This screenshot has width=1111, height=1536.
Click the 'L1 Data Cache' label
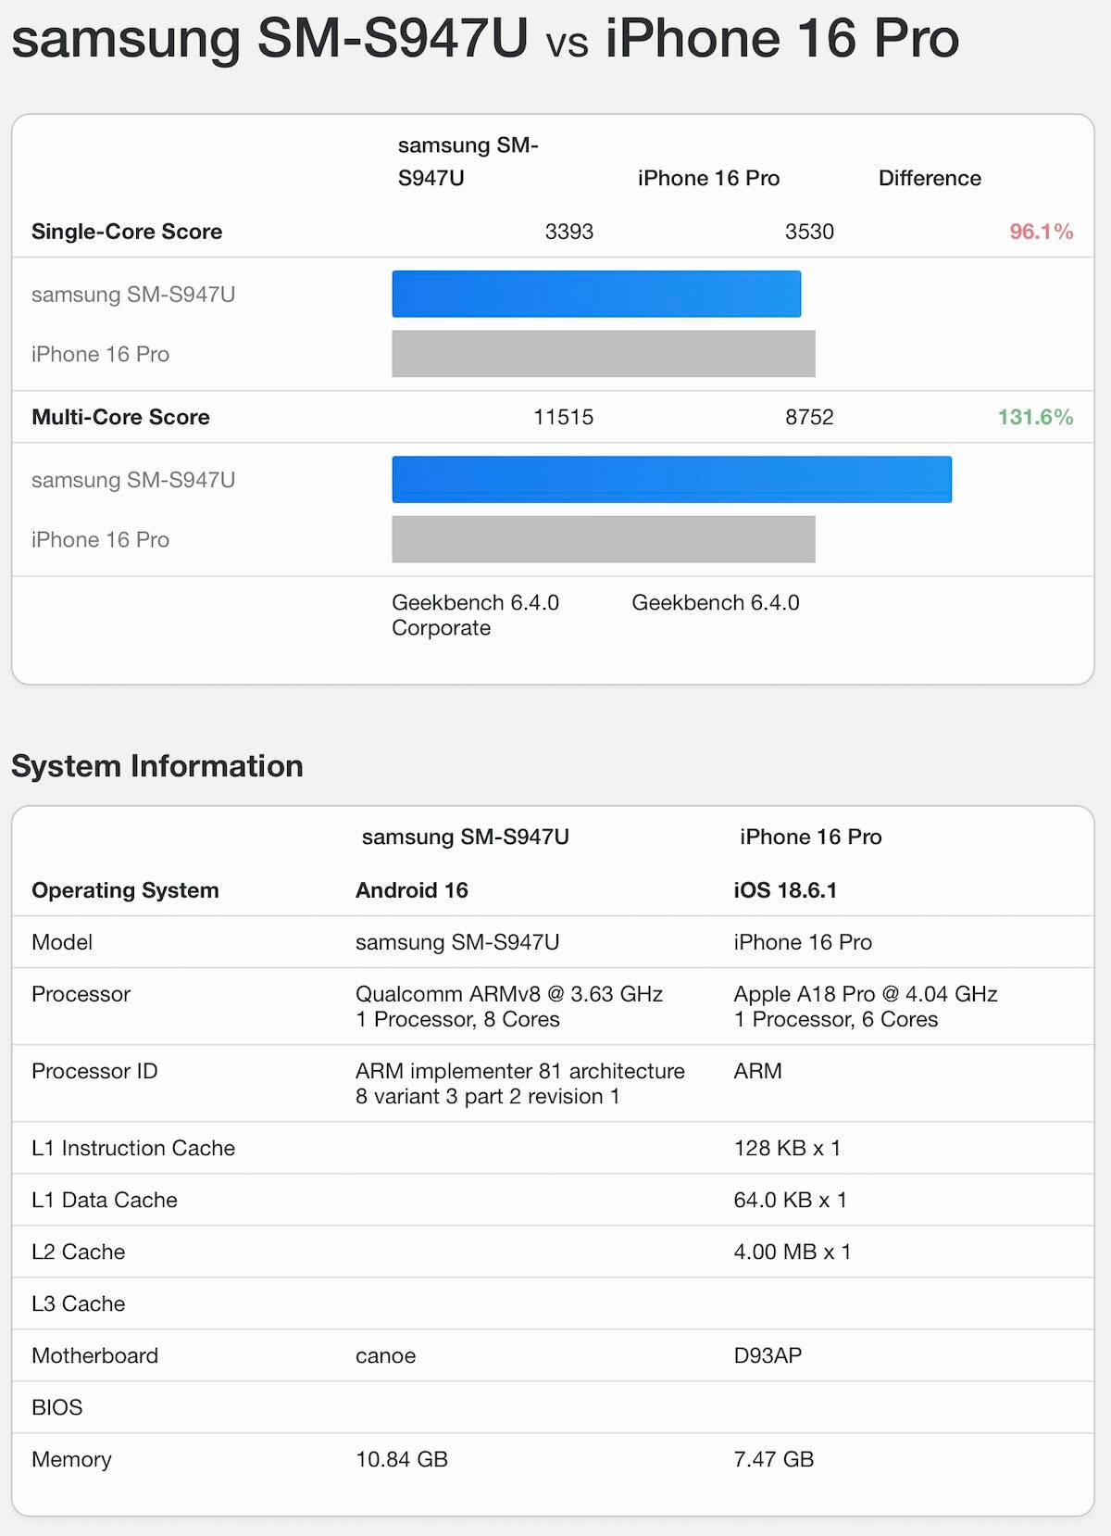coord(105,1200)
